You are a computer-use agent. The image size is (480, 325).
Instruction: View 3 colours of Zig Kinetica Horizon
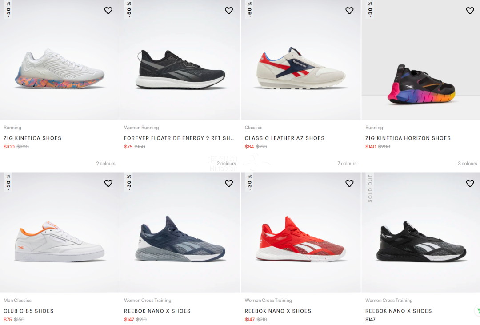point(467,164)
